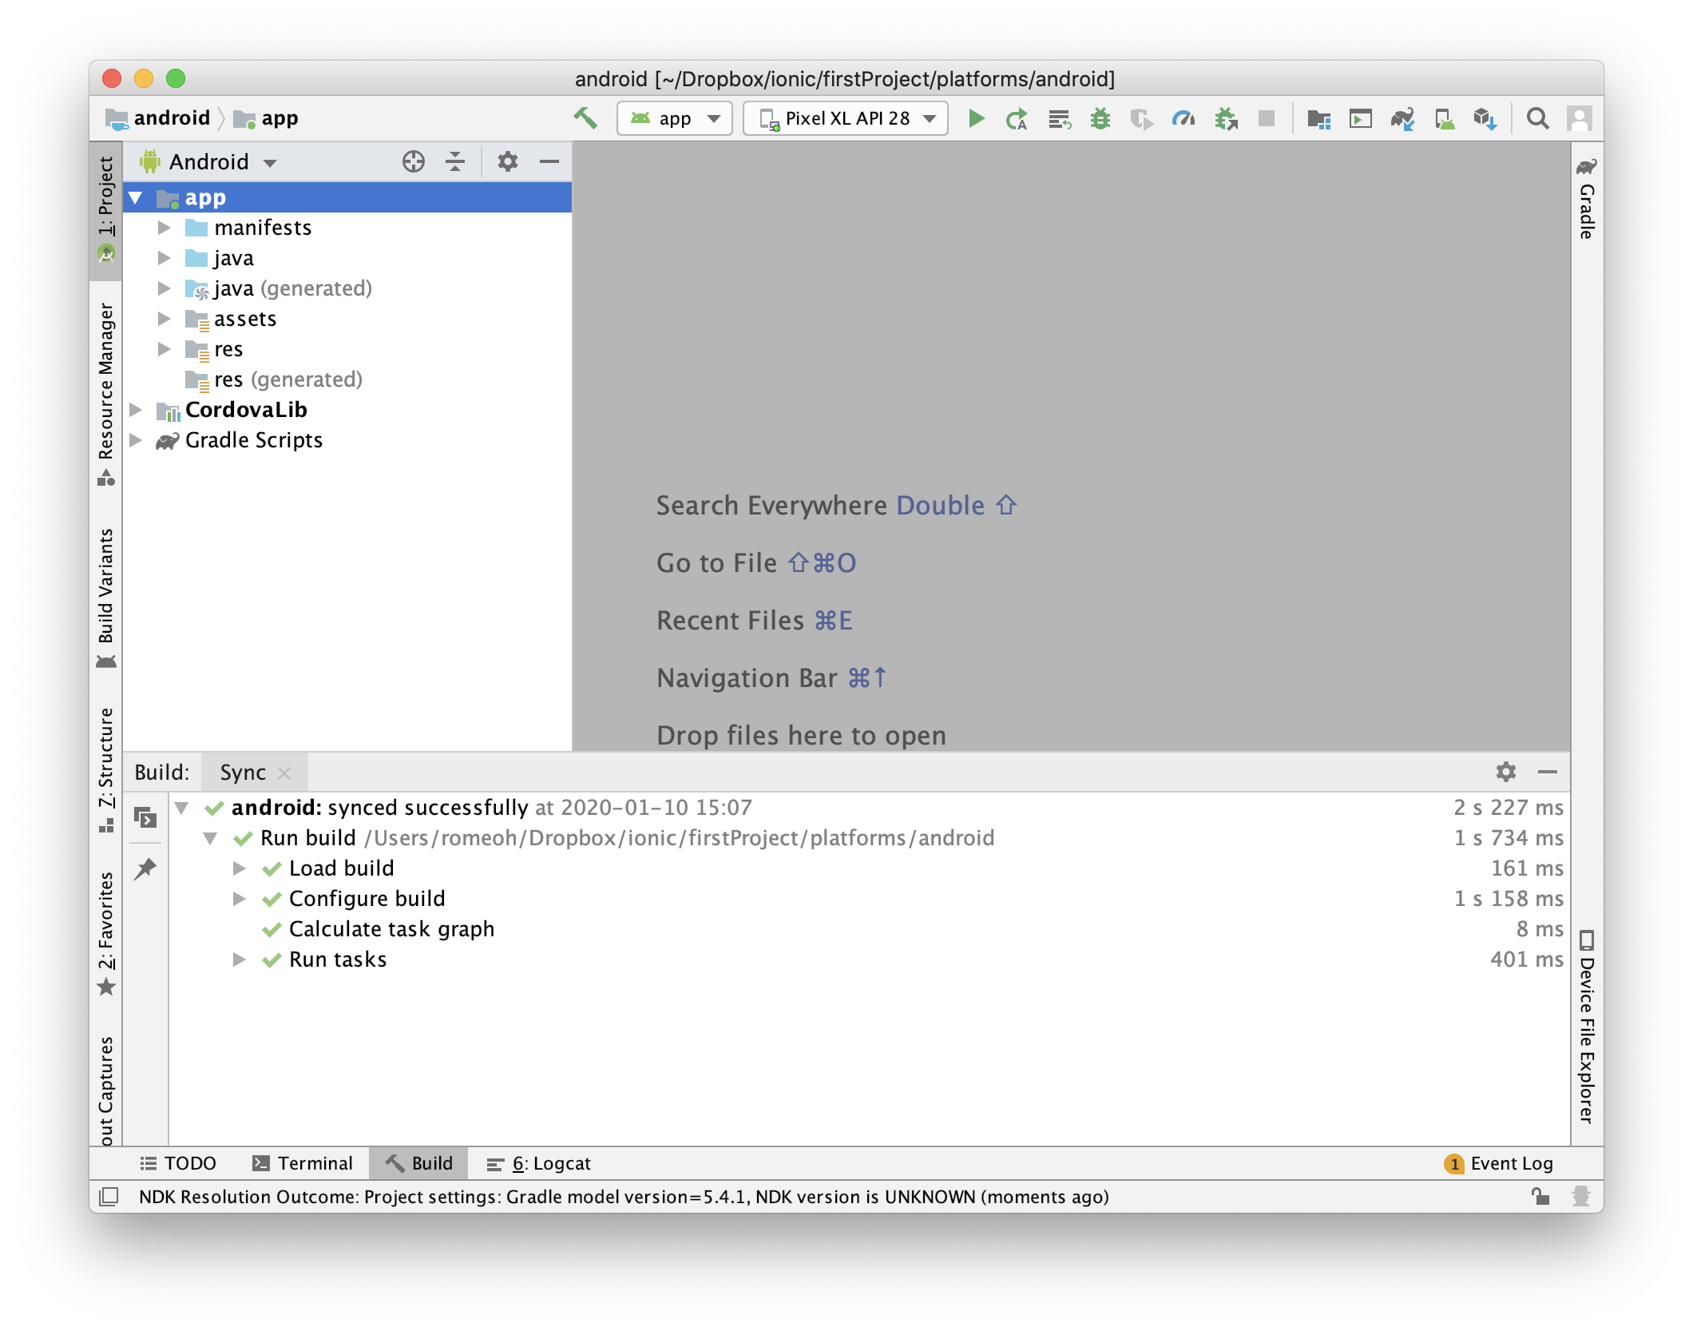Open Search Everywhere magnifier icon
This screenshot has height=1331, width=1693.
1537,119
